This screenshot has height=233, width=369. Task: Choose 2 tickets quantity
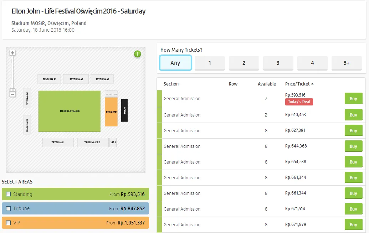click(x=244, y=63)
